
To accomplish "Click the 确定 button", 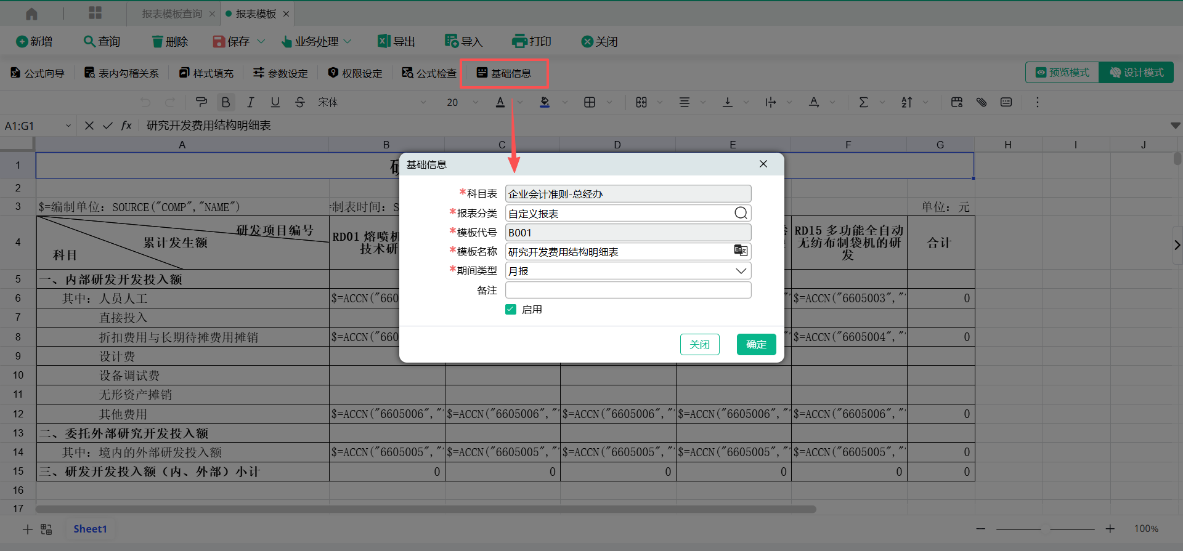I will pyautogui.click(x=756, y=345).
